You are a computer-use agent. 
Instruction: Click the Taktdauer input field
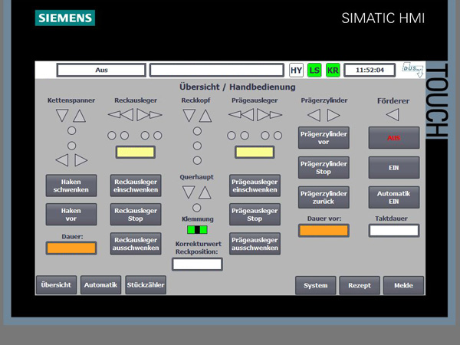click(x=393, y=230)
